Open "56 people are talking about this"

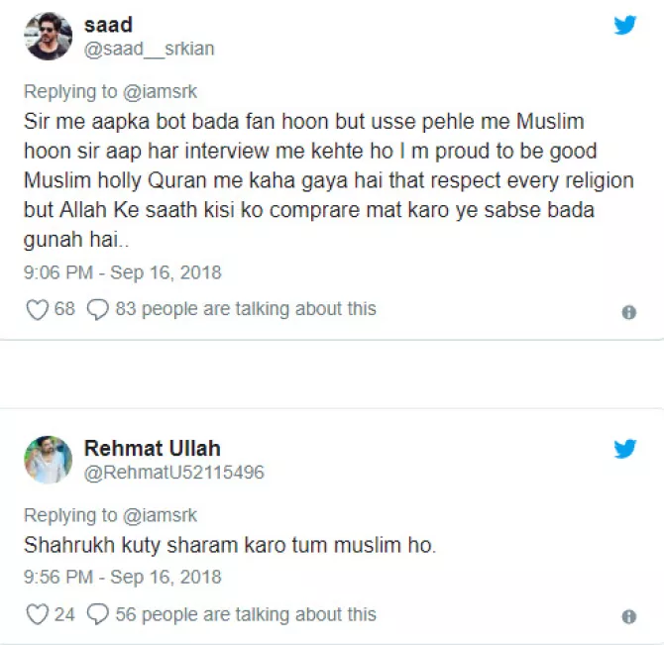246,614
